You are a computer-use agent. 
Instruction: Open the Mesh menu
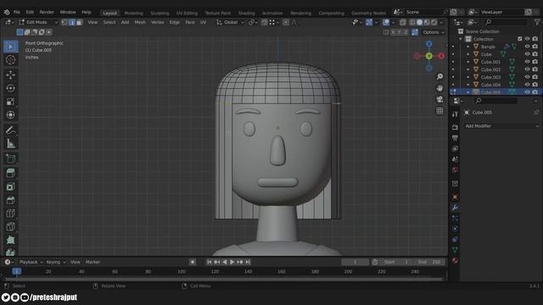[x=140, y=23]
